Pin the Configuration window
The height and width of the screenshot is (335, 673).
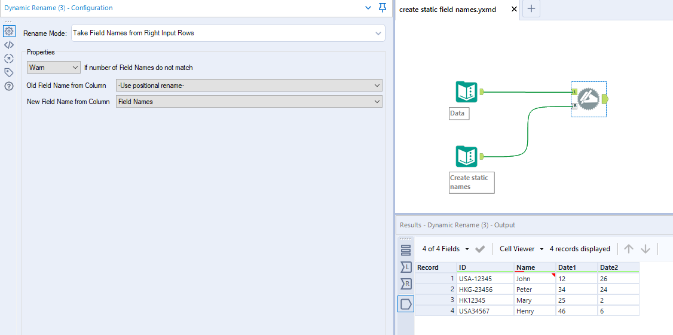coord(383,8)
